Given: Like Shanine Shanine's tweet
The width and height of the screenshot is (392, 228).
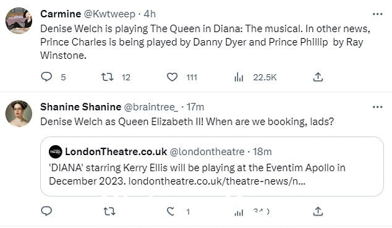Looking at the screenshot, I should [x=171, y=212].
